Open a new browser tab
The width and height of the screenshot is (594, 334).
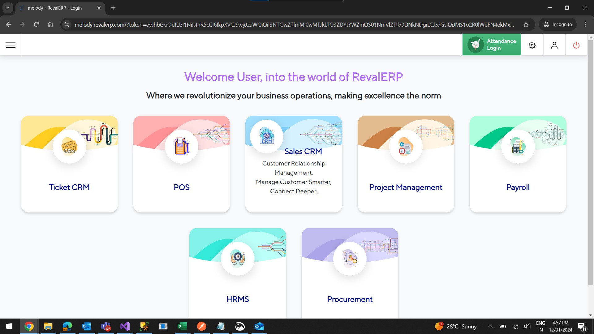click(113, 8)
